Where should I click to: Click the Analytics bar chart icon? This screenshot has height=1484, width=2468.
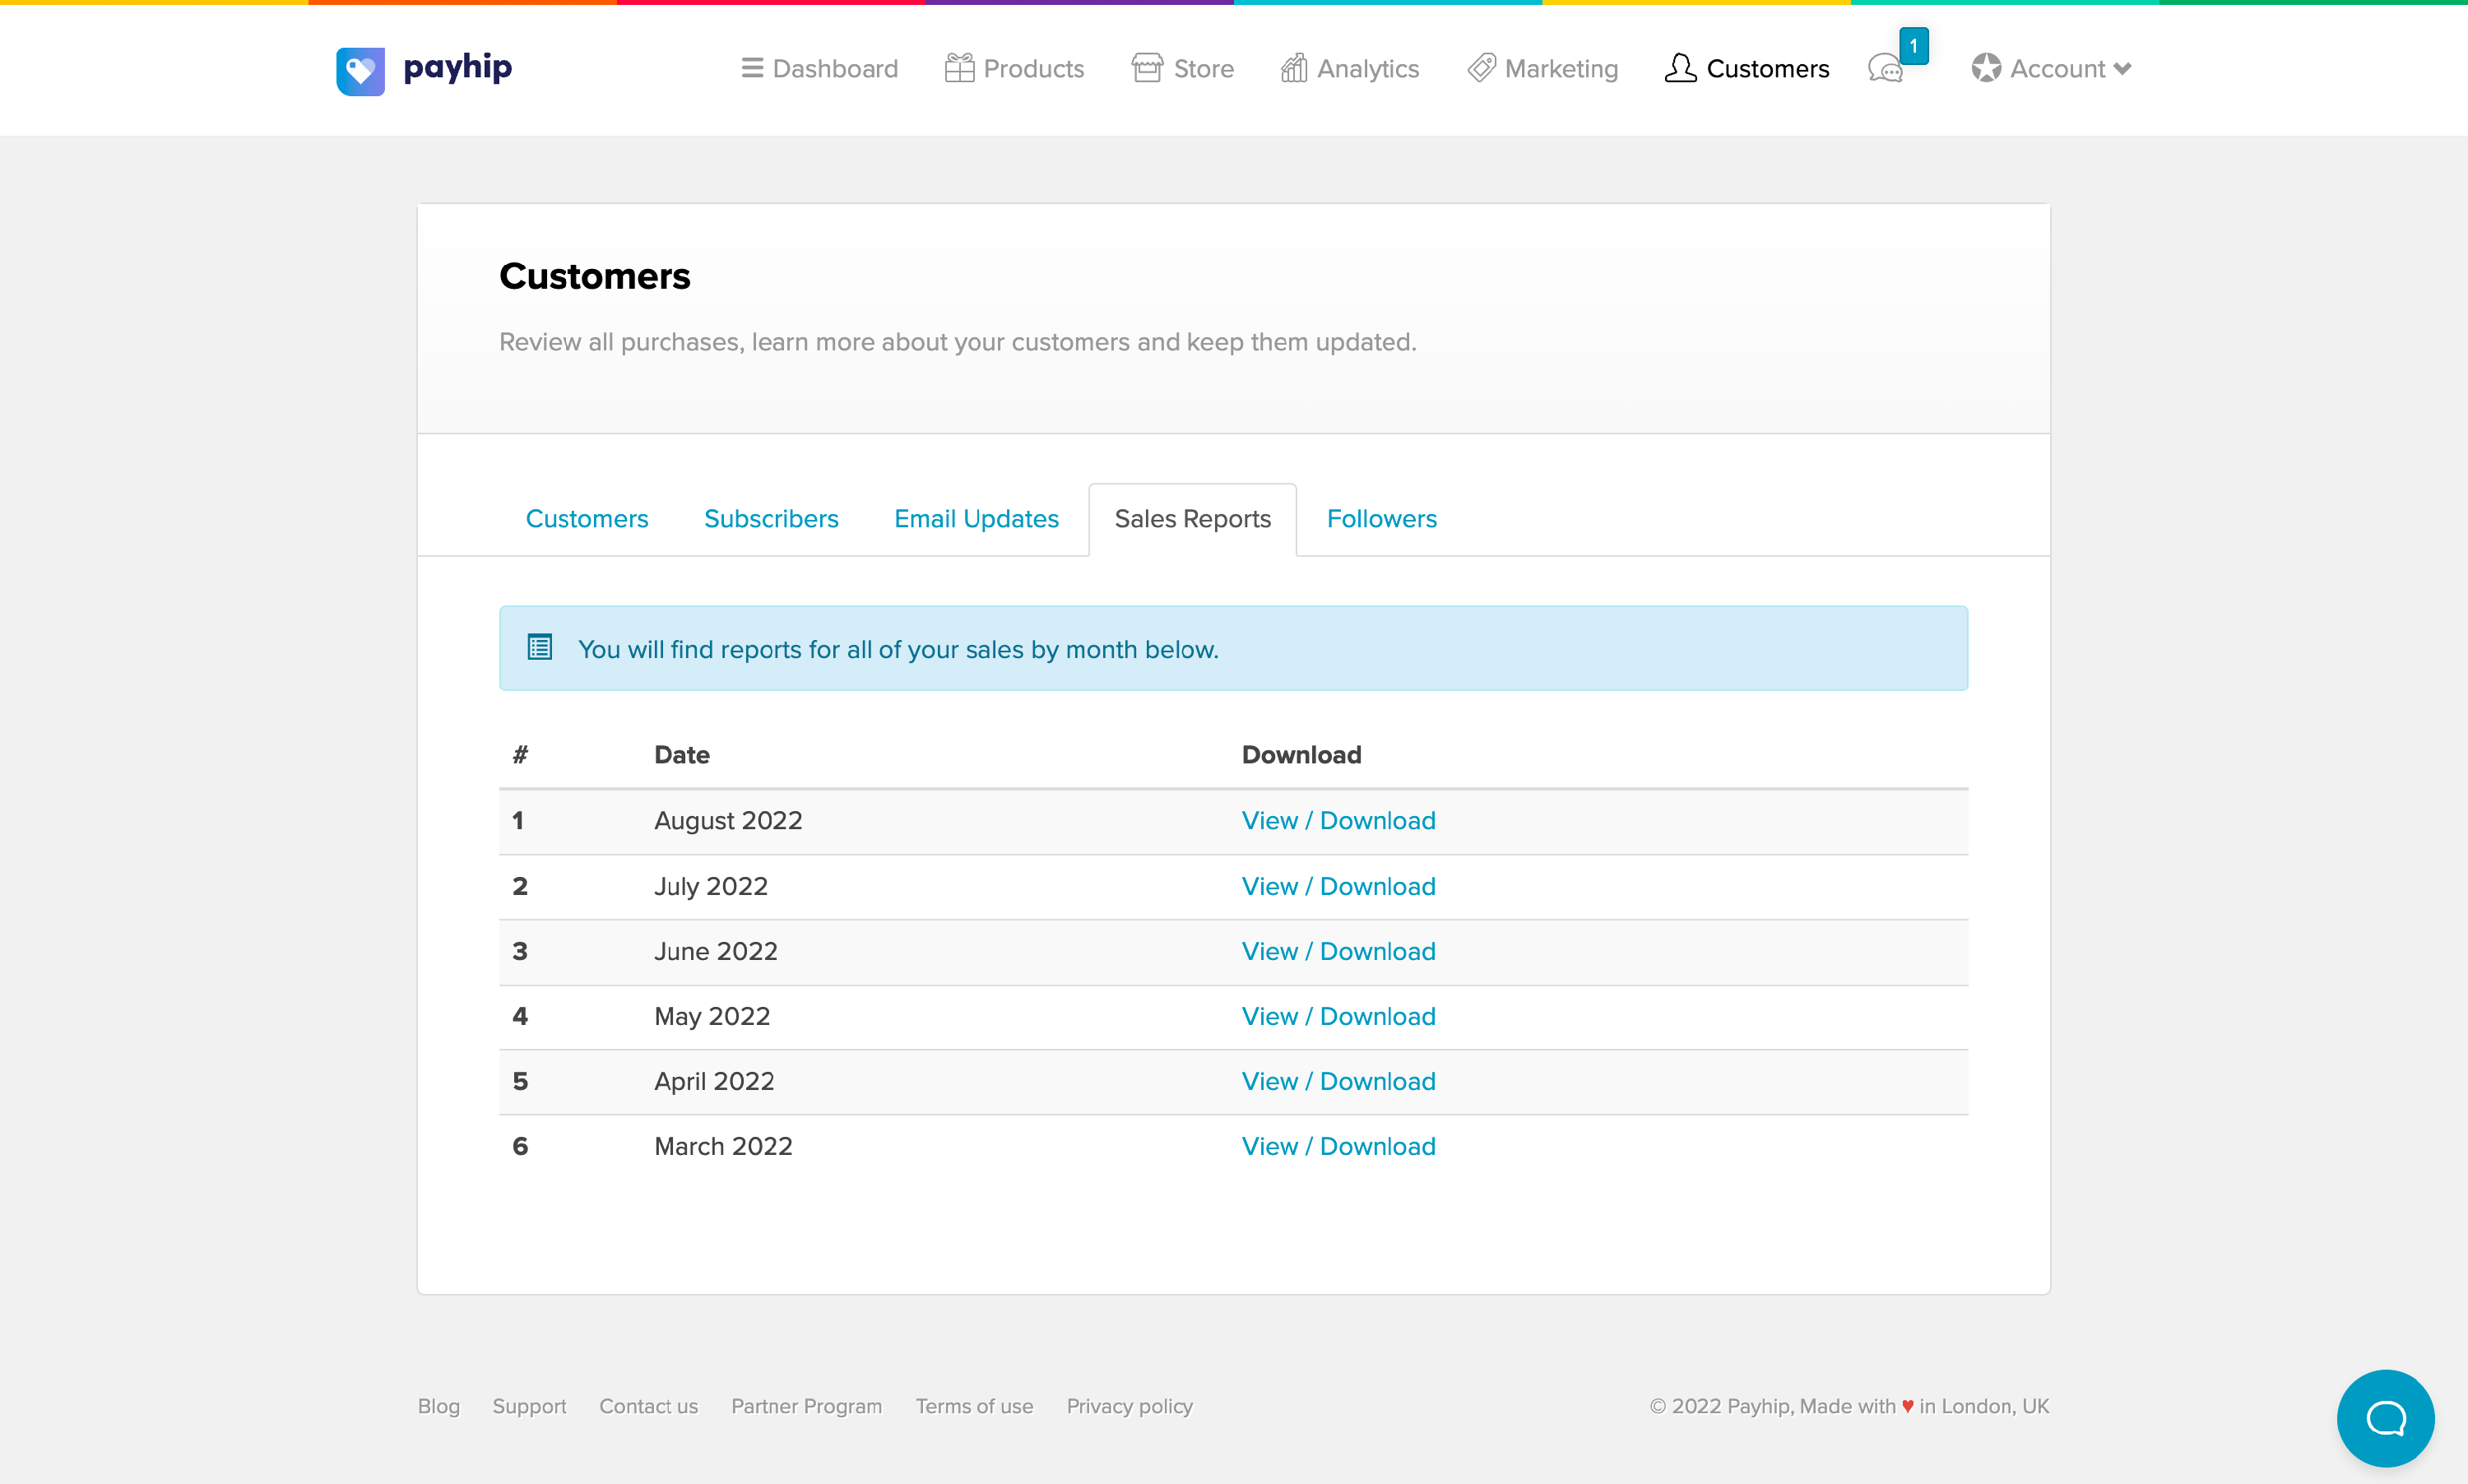click(1294, 67)
